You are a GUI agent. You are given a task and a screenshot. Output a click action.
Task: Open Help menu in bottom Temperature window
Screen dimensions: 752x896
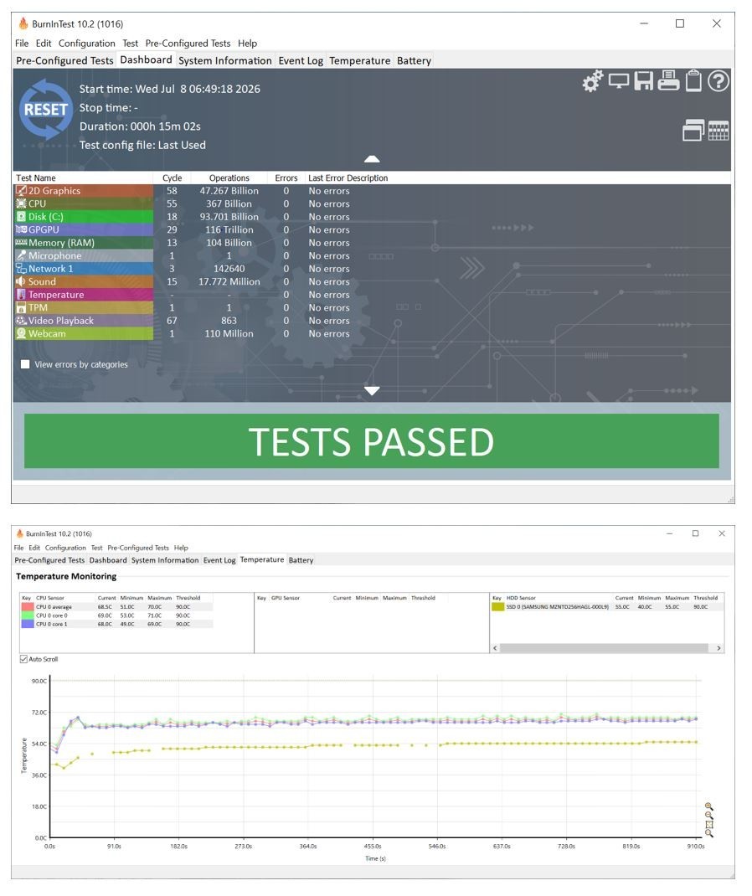coord(181,548)
